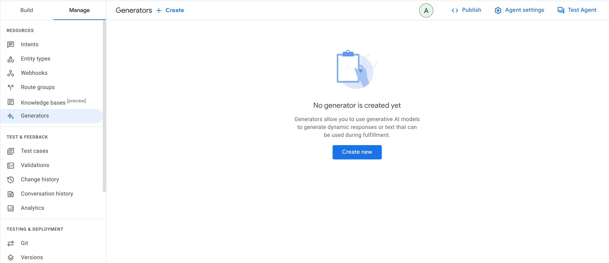
Task: Click the Generators sparkle icon
Action: (10, 116)
